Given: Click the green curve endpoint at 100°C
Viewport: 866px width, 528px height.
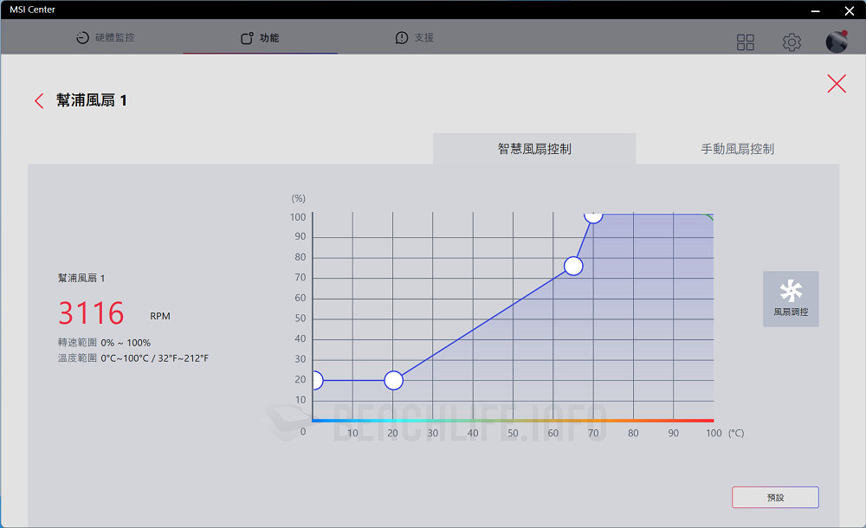Looking at the screenshot, I should [x=709, y=216].
